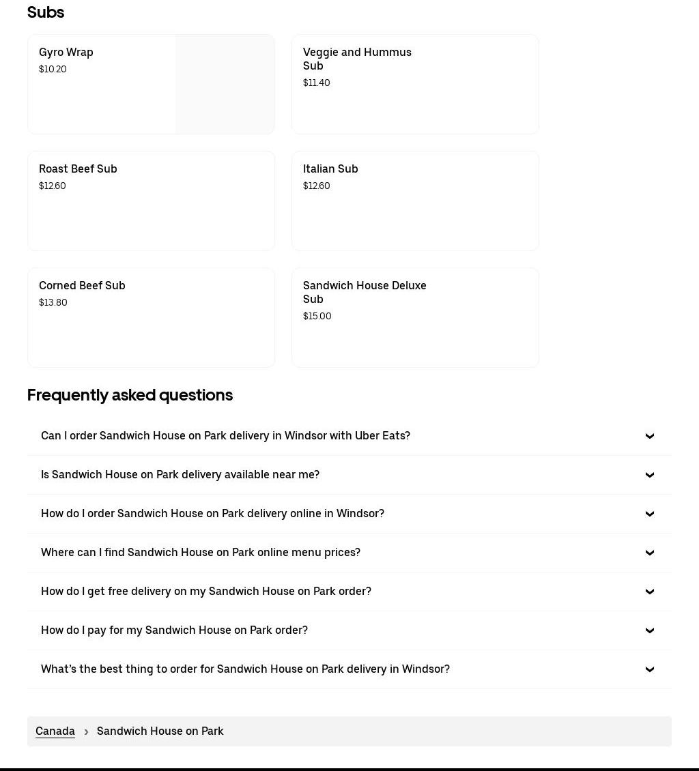Click chevron for 'best thing to order' question
Viewport: 699px width, 771px height.
(x=650, y=669)
